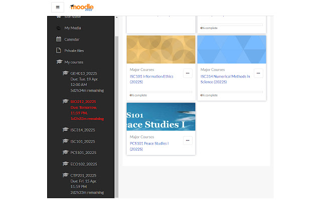The width and height of the screenshot is (321, 200).
Task: Click the My courses graduation cap icon
Action: coord(59,62)
